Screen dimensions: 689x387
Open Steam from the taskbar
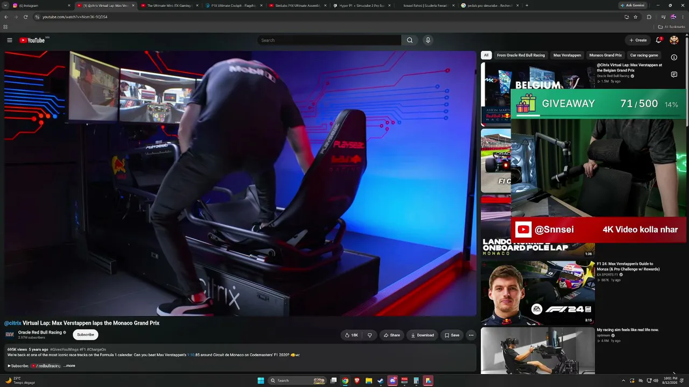click(x=381, y=381)
